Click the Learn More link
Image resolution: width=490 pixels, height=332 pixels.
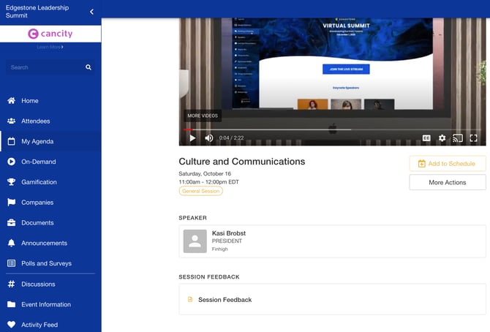[x=50, y=47]
